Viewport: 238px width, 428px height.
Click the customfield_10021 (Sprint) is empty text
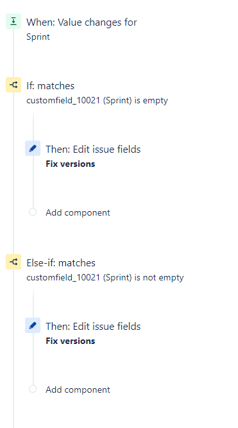[97, 101]
